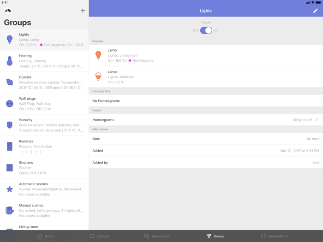Tap the cloud connection icon
The width and height of the screenshot is (323, 242).
[8, 11]
